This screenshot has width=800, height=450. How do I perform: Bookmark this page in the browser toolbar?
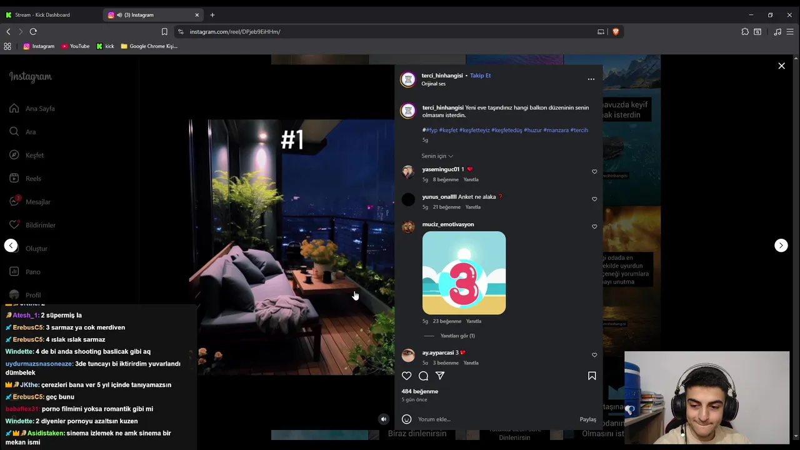(164, 32)
